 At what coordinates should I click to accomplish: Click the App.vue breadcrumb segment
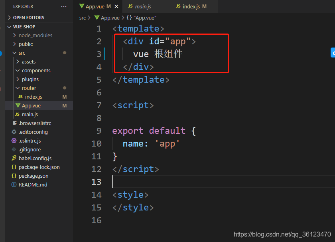[110, 18]
